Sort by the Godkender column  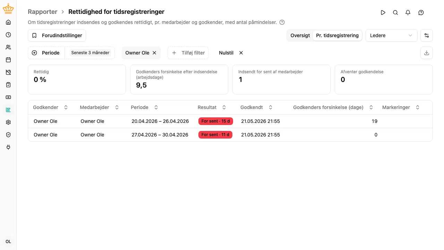(51, 107)
